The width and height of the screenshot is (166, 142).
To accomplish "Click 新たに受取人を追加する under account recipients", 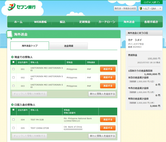I will pos(102,136).
